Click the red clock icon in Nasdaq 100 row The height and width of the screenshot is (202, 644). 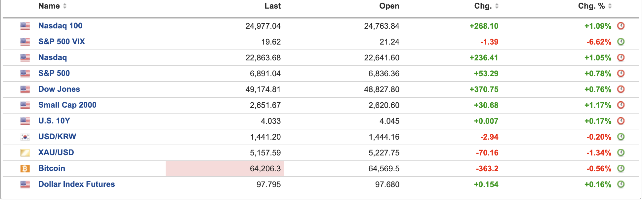[x=621, y=26]
